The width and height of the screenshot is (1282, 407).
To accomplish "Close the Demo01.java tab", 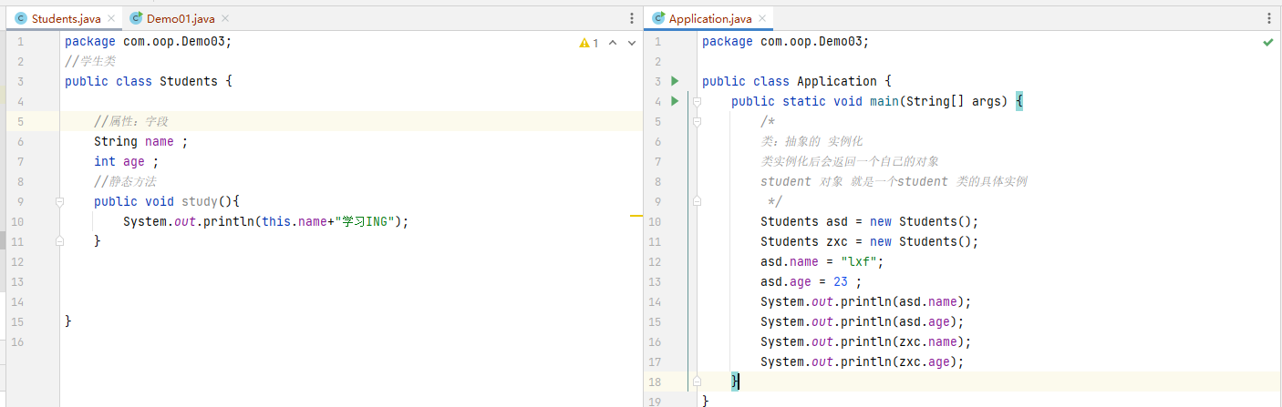I will [225, 18].
